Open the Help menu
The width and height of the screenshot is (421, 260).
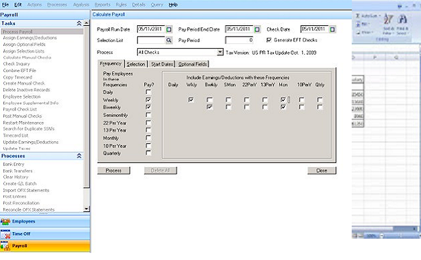[173, 5]
